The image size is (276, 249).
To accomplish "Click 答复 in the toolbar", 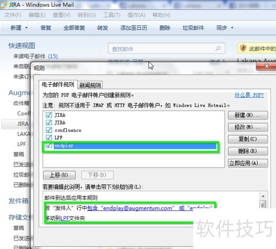I will point(46,28).
